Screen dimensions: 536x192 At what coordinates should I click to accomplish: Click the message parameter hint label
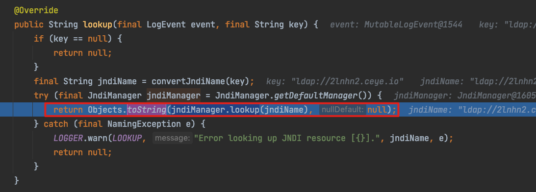(173, 138)
